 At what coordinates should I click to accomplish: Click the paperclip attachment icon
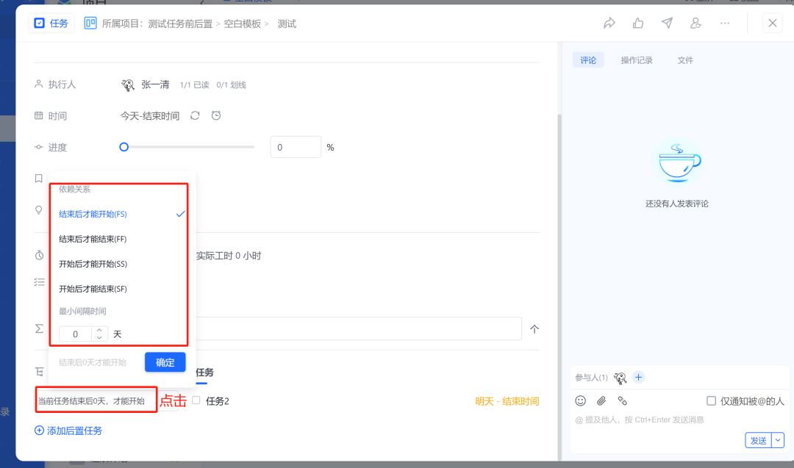point(601,400)
